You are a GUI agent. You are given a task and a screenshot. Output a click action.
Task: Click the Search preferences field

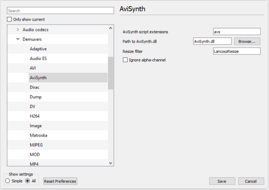coord(60,11)
